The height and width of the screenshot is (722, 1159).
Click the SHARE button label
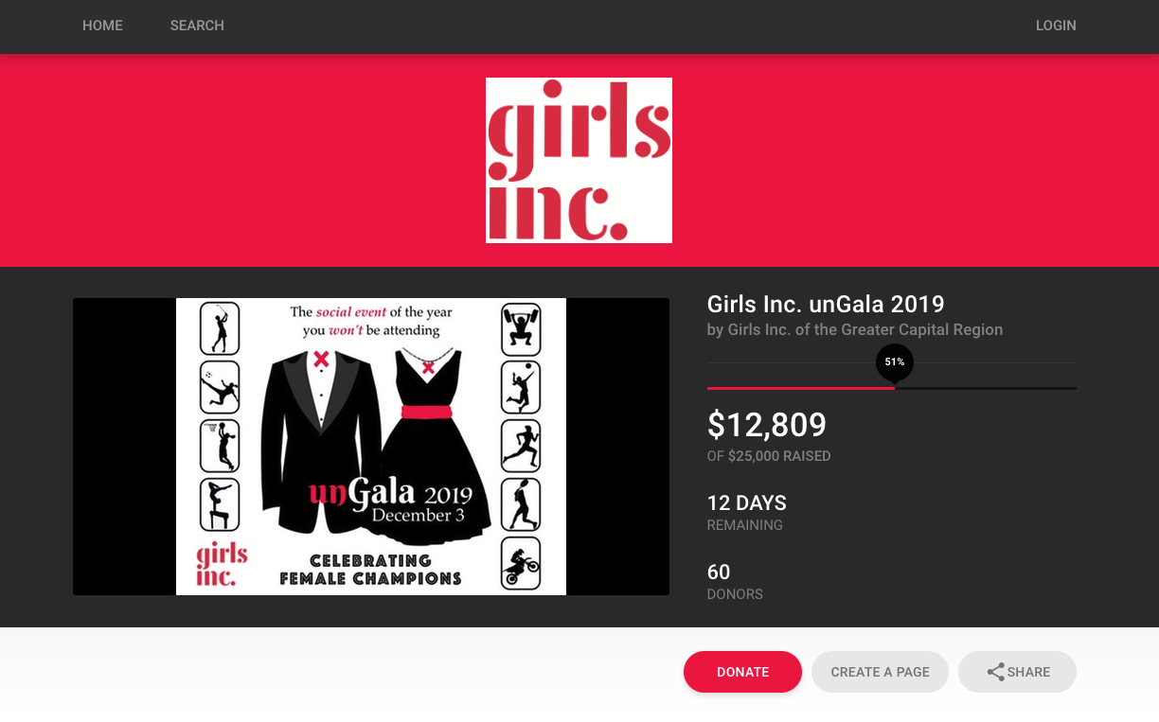(x=1028, y=672)
